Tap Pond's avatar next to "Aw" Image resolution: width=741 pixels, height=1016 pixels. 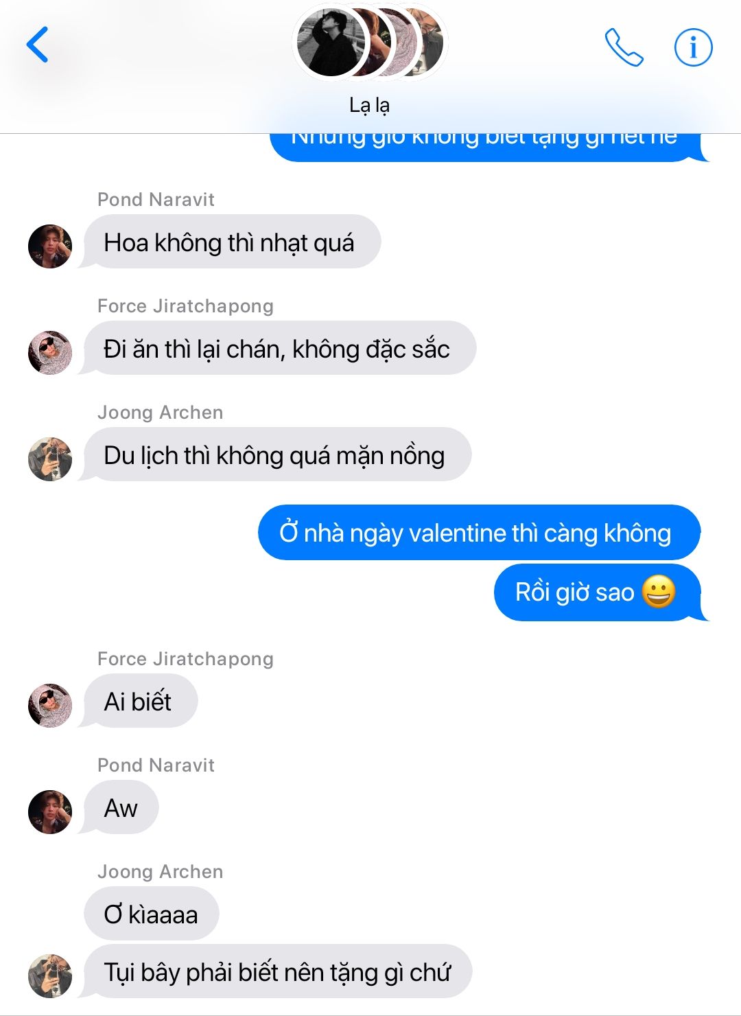click(50, 811)
